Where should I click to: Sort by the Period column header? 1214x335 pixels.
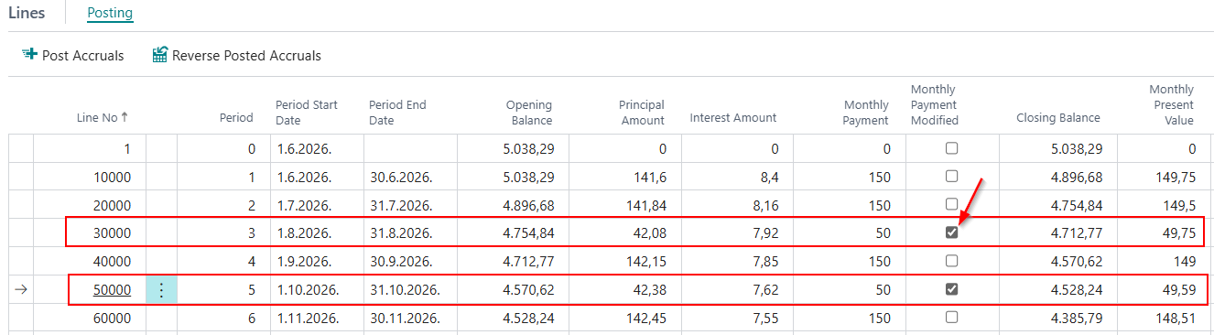tap(236, 117)
